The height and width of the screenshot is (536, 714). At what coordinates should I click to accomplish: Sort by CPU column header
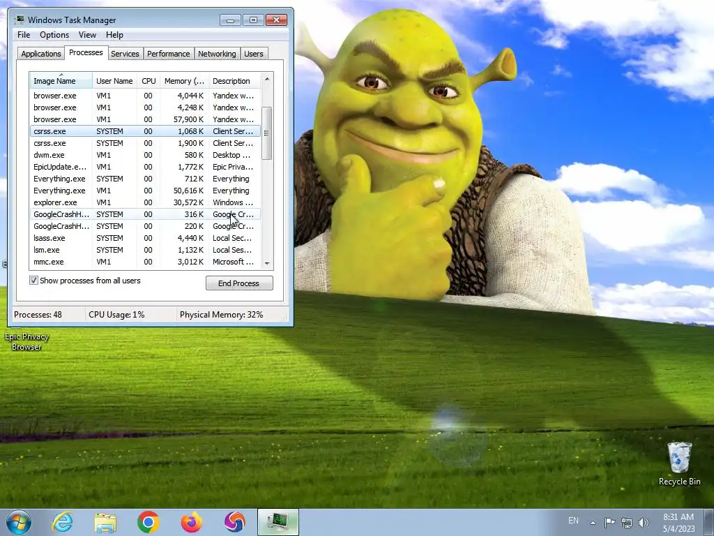(x=149, y=81)
